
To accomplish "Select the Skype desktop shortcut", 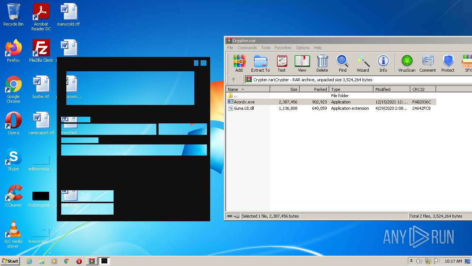I will click(13, 160).
